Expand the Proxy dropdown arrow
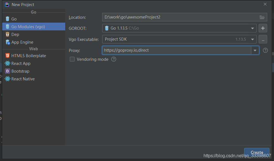 click(x=255, y=50)
